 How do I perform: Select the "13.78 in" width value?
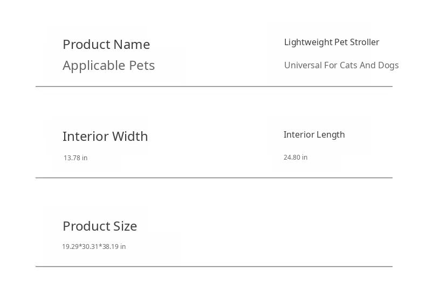tap(75, 158)
